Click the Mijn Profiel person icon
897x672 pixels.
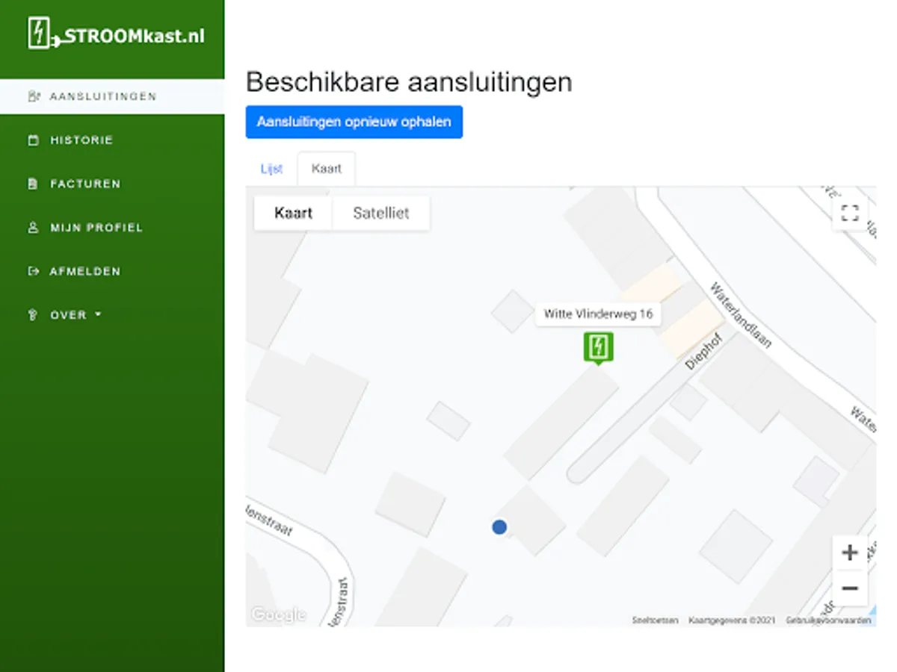point(33,228)
